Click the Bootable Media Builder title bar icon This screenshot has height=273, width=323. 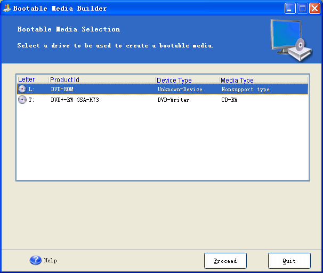tap(7, 8)
